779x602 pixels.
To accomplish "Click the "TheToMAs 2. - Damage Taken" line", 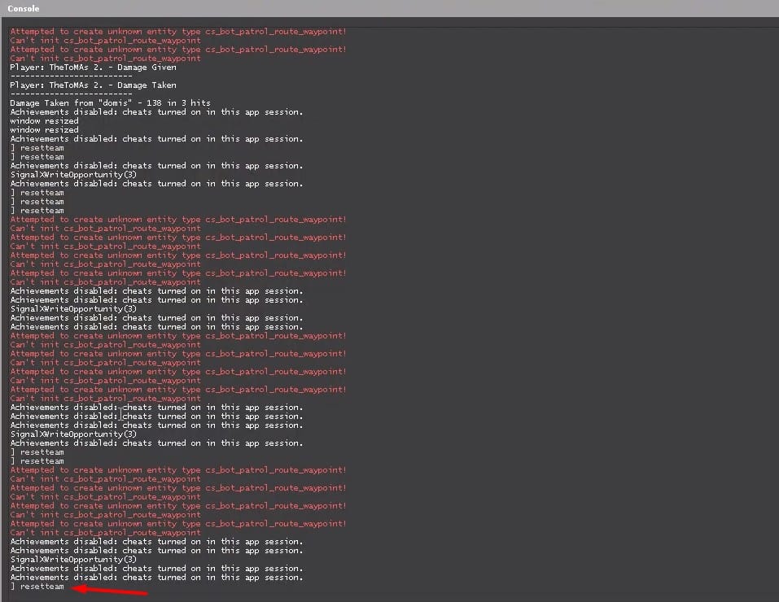I will pyautogui.click(x=93, y=85).
